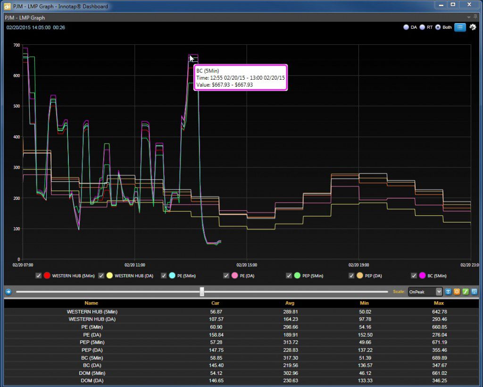Select the PE (DA) table row name
This screenshot has height=387, width=483.
(x=92, y=335)
